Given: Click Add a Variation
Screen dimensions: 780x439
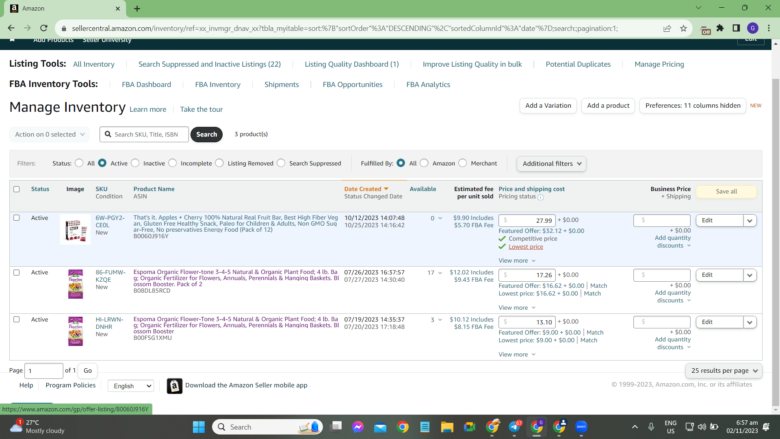Looking at the screenshot, I should click(548, 106).
